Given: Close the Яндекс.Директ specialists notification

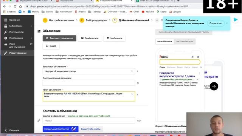Looking at the screenshot, I should [227, 23].
